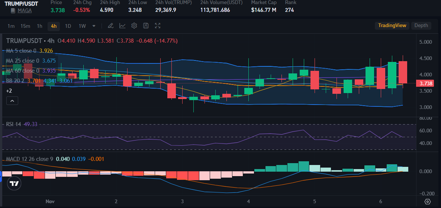
Task: Click the RSI value 49.33
Action: pos(30,124)
